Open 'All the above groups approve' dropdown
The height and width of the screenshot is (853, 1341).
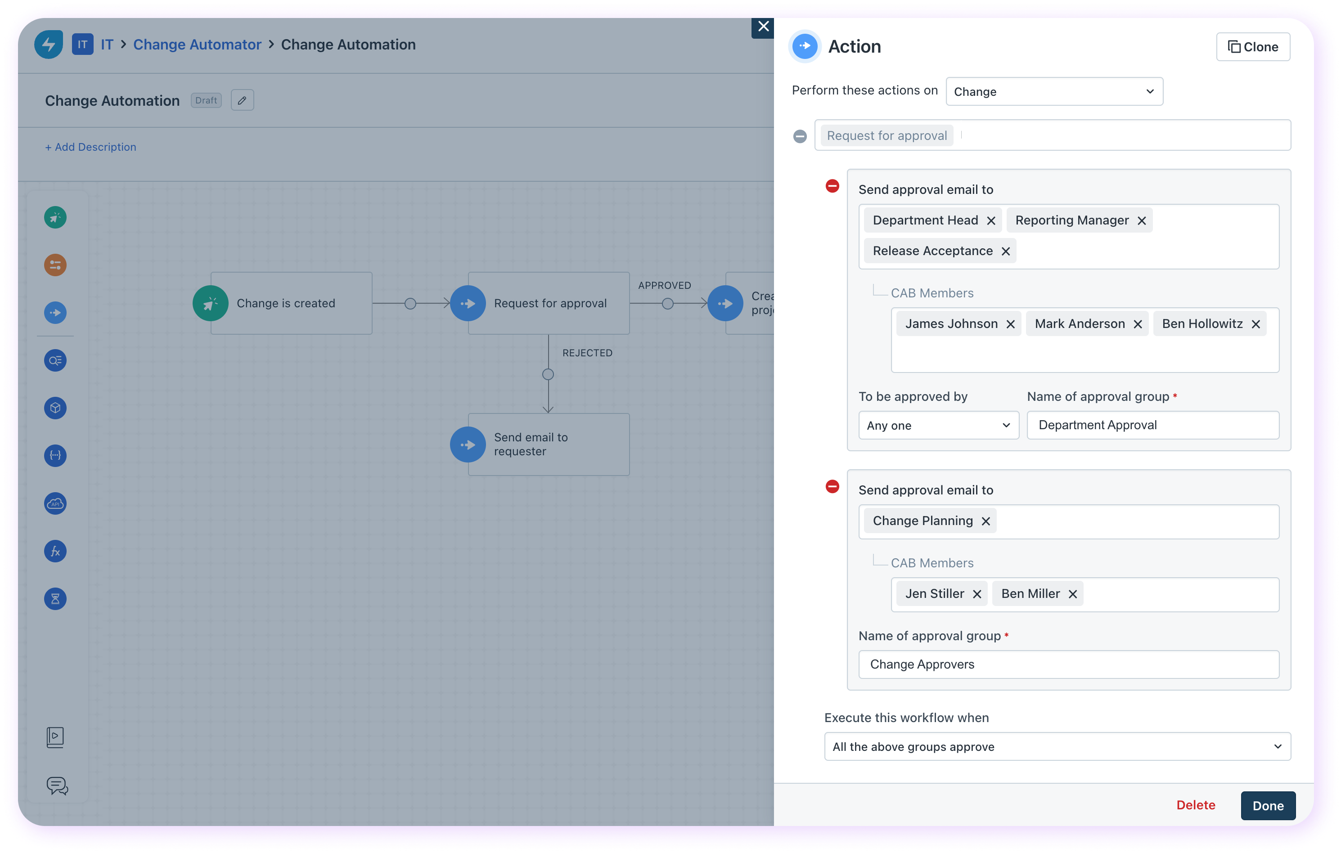click(1057, 747)
